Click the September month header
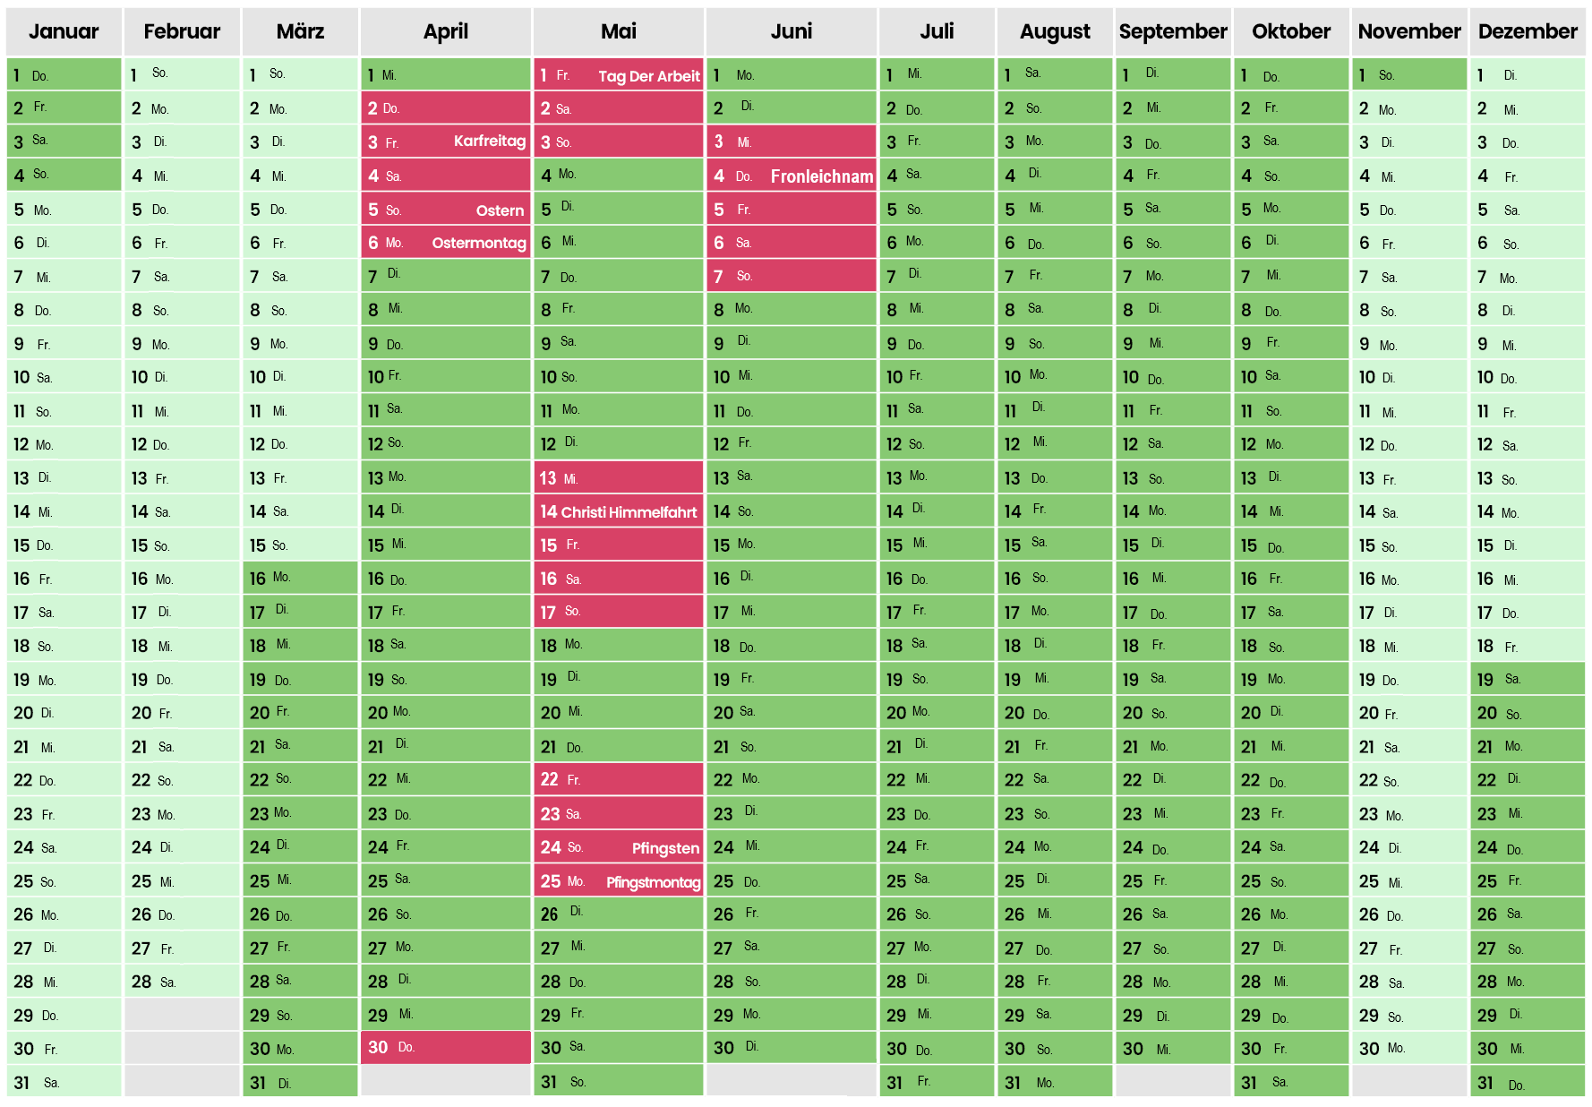This screenshot has width=1592, height=1107. click(1173, 32)
